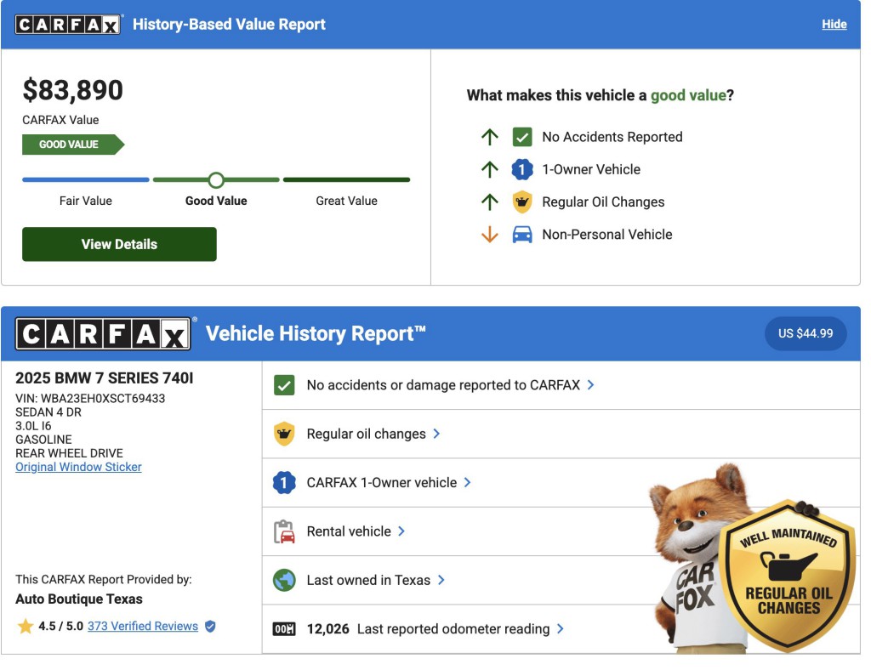Screen dimensions: 871x670
Task: Click the 'Vehicle History Report' title
Action: coord(316,333)
